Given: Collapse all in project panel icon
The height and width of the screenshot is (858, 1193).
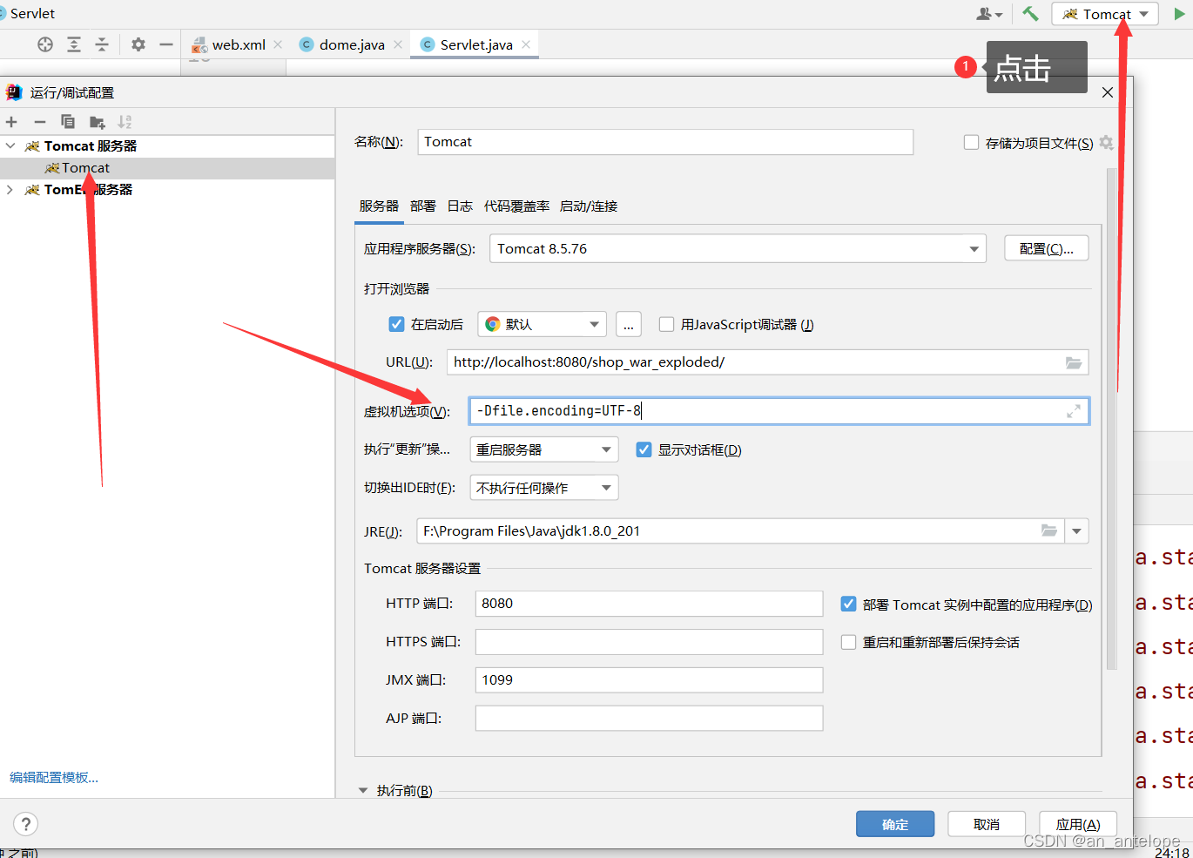Looking at the screenshot, I should tap(102, 44).
